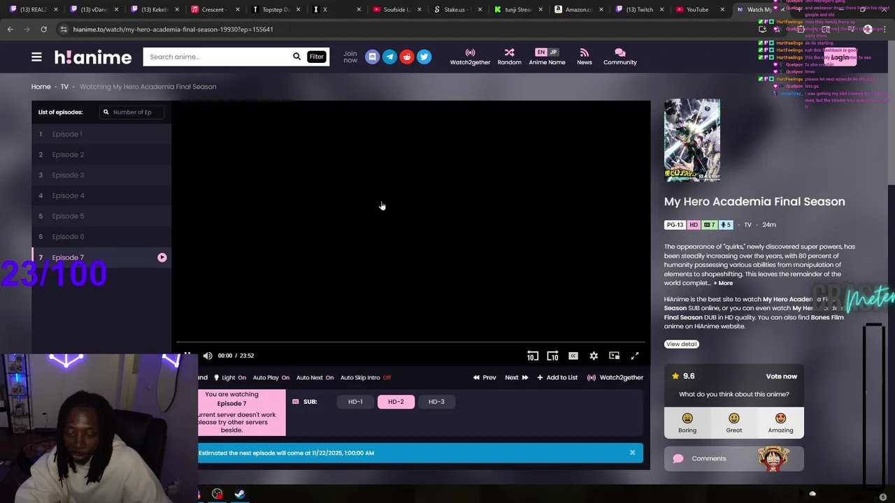This screenshot has width=895, height=503.
Task: Enter fullscreen mode in the video player
Action: (x=635, y=356)
